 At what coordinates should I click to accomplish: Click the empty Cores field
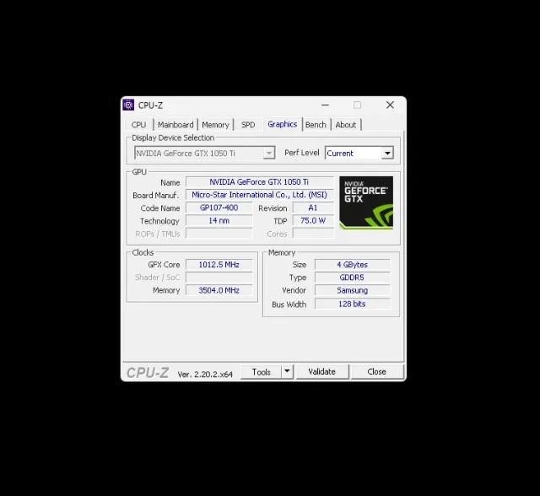[x=313, y=234]
